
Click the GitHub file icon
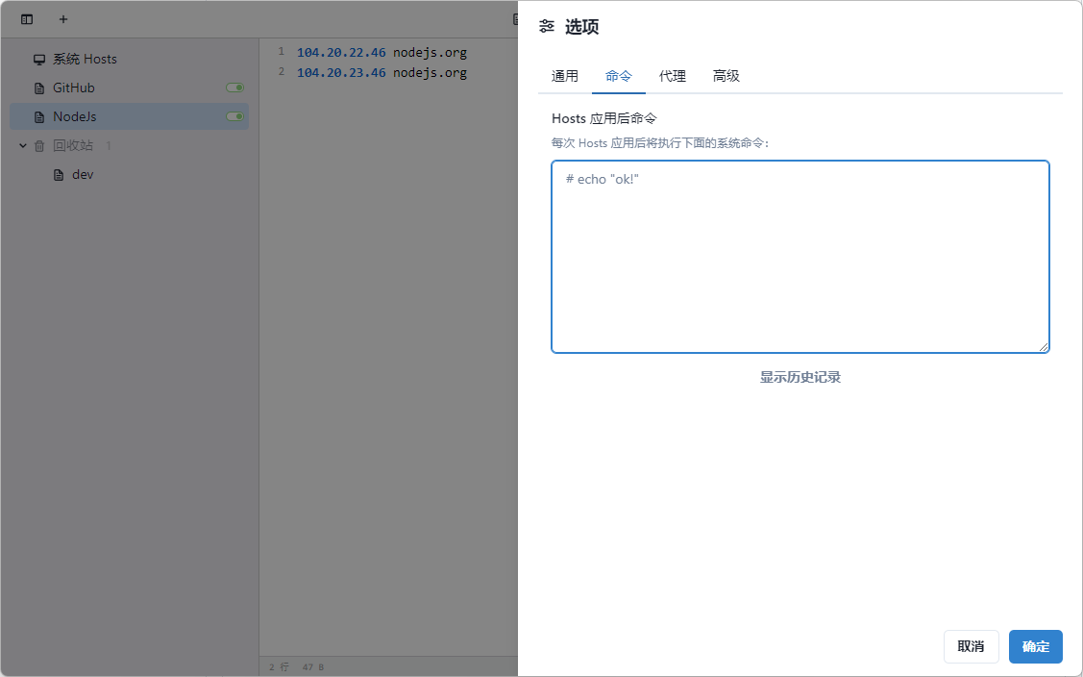39,88
